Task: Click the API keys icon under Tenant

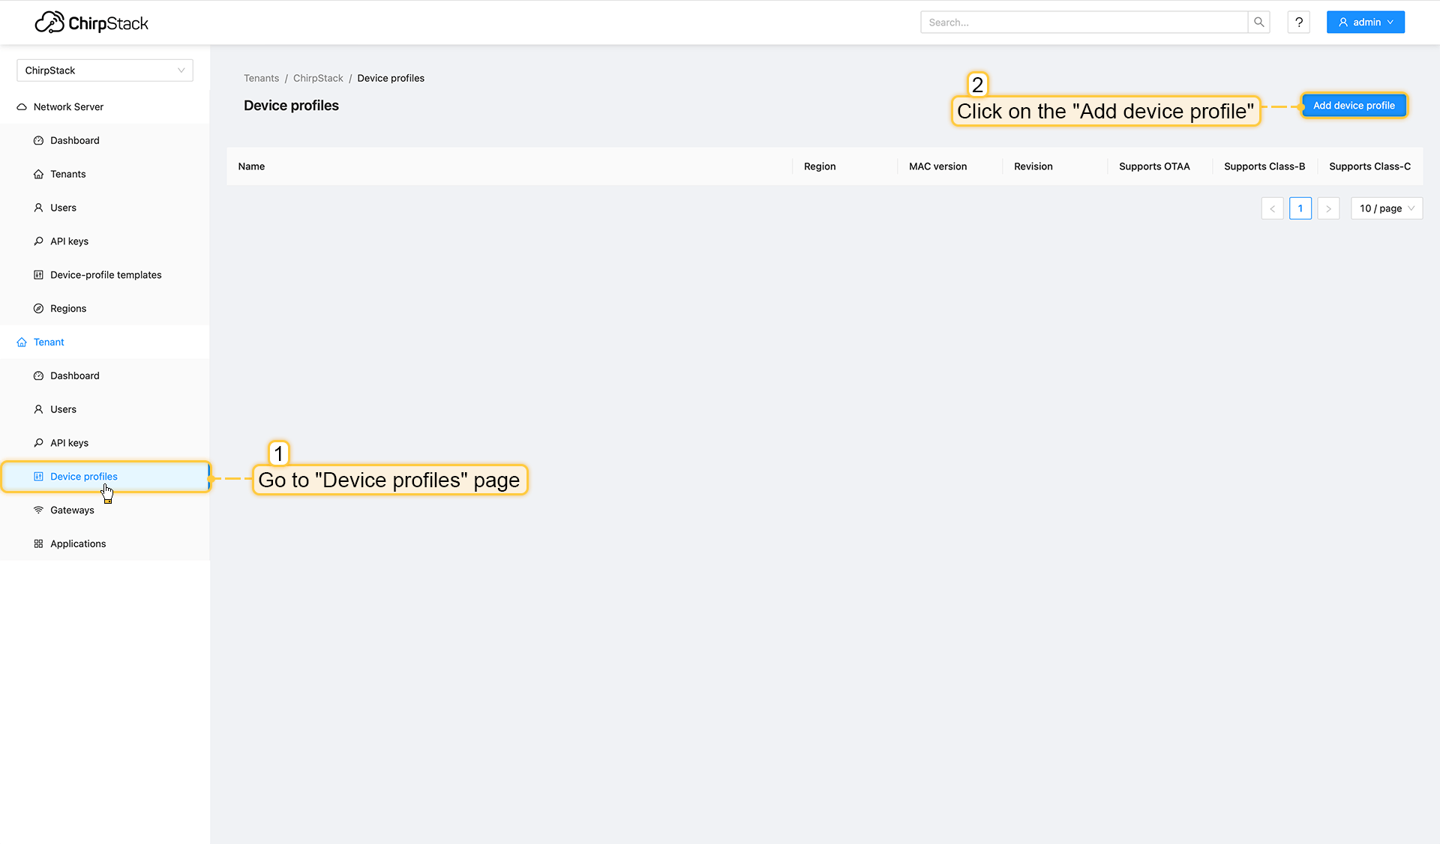Action: point(38,442)
